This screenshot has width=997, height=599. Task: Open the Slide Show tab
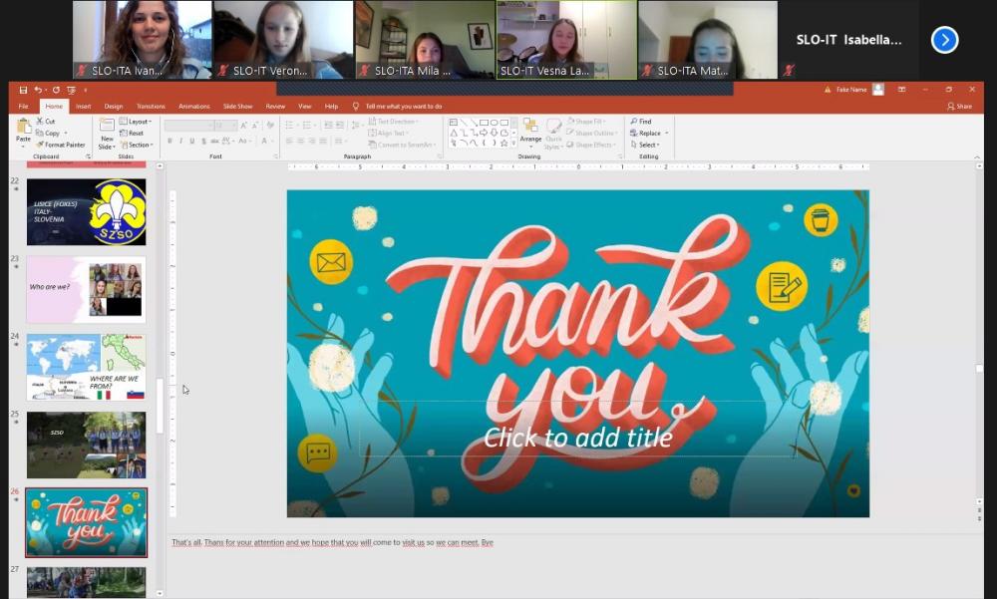(237, 106)
